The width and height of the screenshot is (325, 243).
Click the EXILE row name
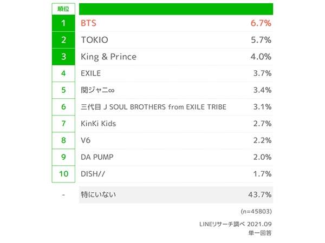tap(91, 73)
